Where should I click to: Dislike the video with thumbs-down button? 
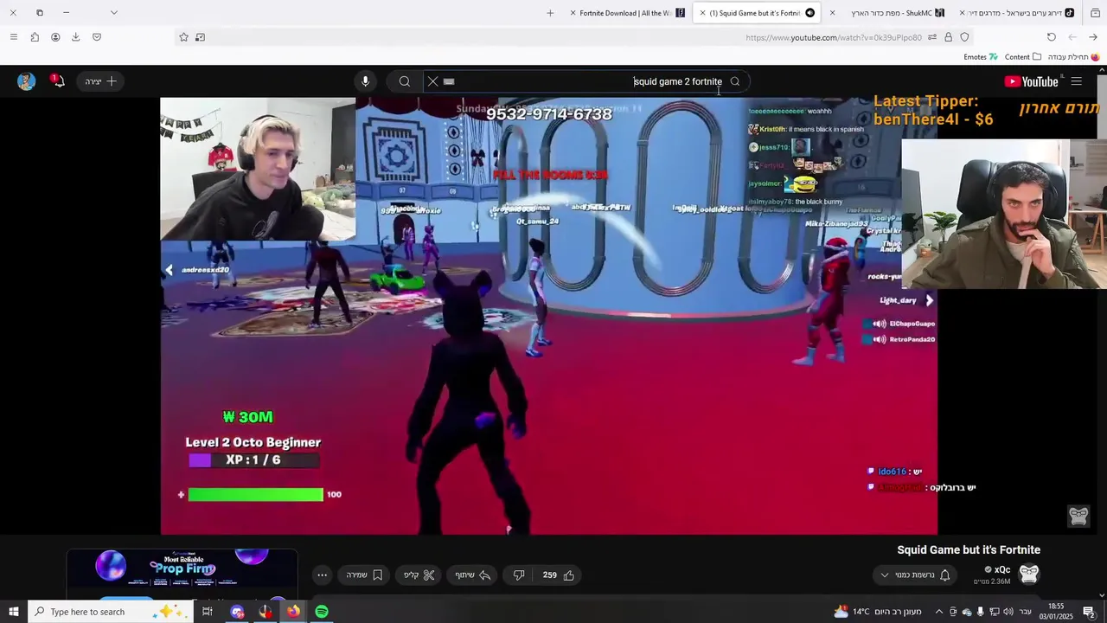click(519, 575)
